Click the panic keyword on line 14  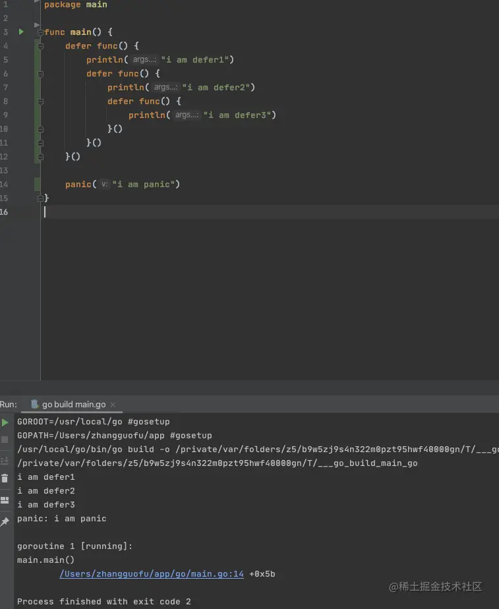click(x=78, y=184)
